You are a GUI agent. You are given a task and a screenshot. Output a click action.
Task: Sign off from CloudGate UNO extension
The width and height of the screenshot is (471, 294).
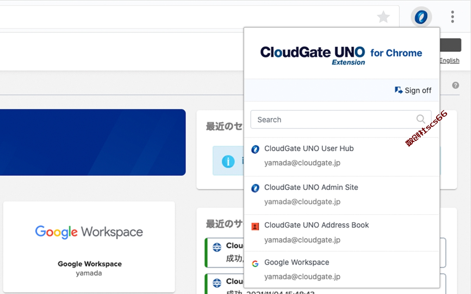[x=413, y=90]
